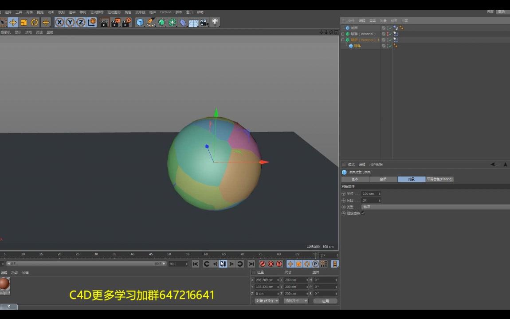The height and width of the screenshot is (319, 510).
Task: Click Render to Picture Viewer icon
Action: pyautogui.click(x=115, y=23)
